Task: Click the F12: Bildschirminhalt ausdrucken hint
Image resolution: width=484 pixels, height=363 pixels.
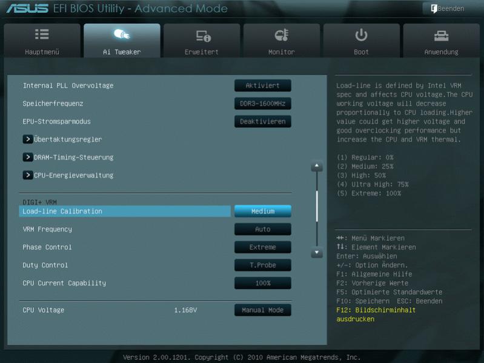Action: tap(376, 315)
